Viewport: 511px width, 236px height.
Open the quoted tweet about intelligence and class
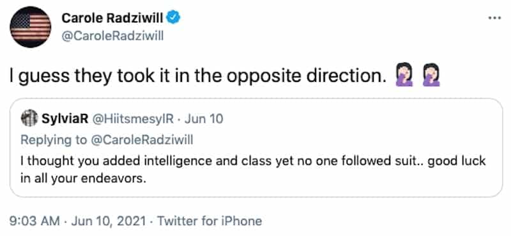tap(256, 148)
